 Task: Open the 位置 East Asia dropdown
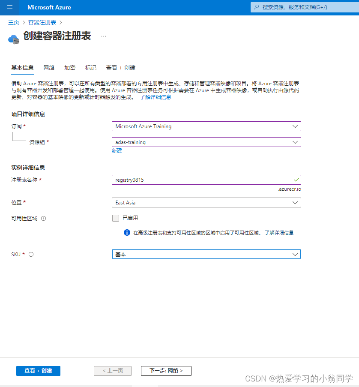point(206,203)
